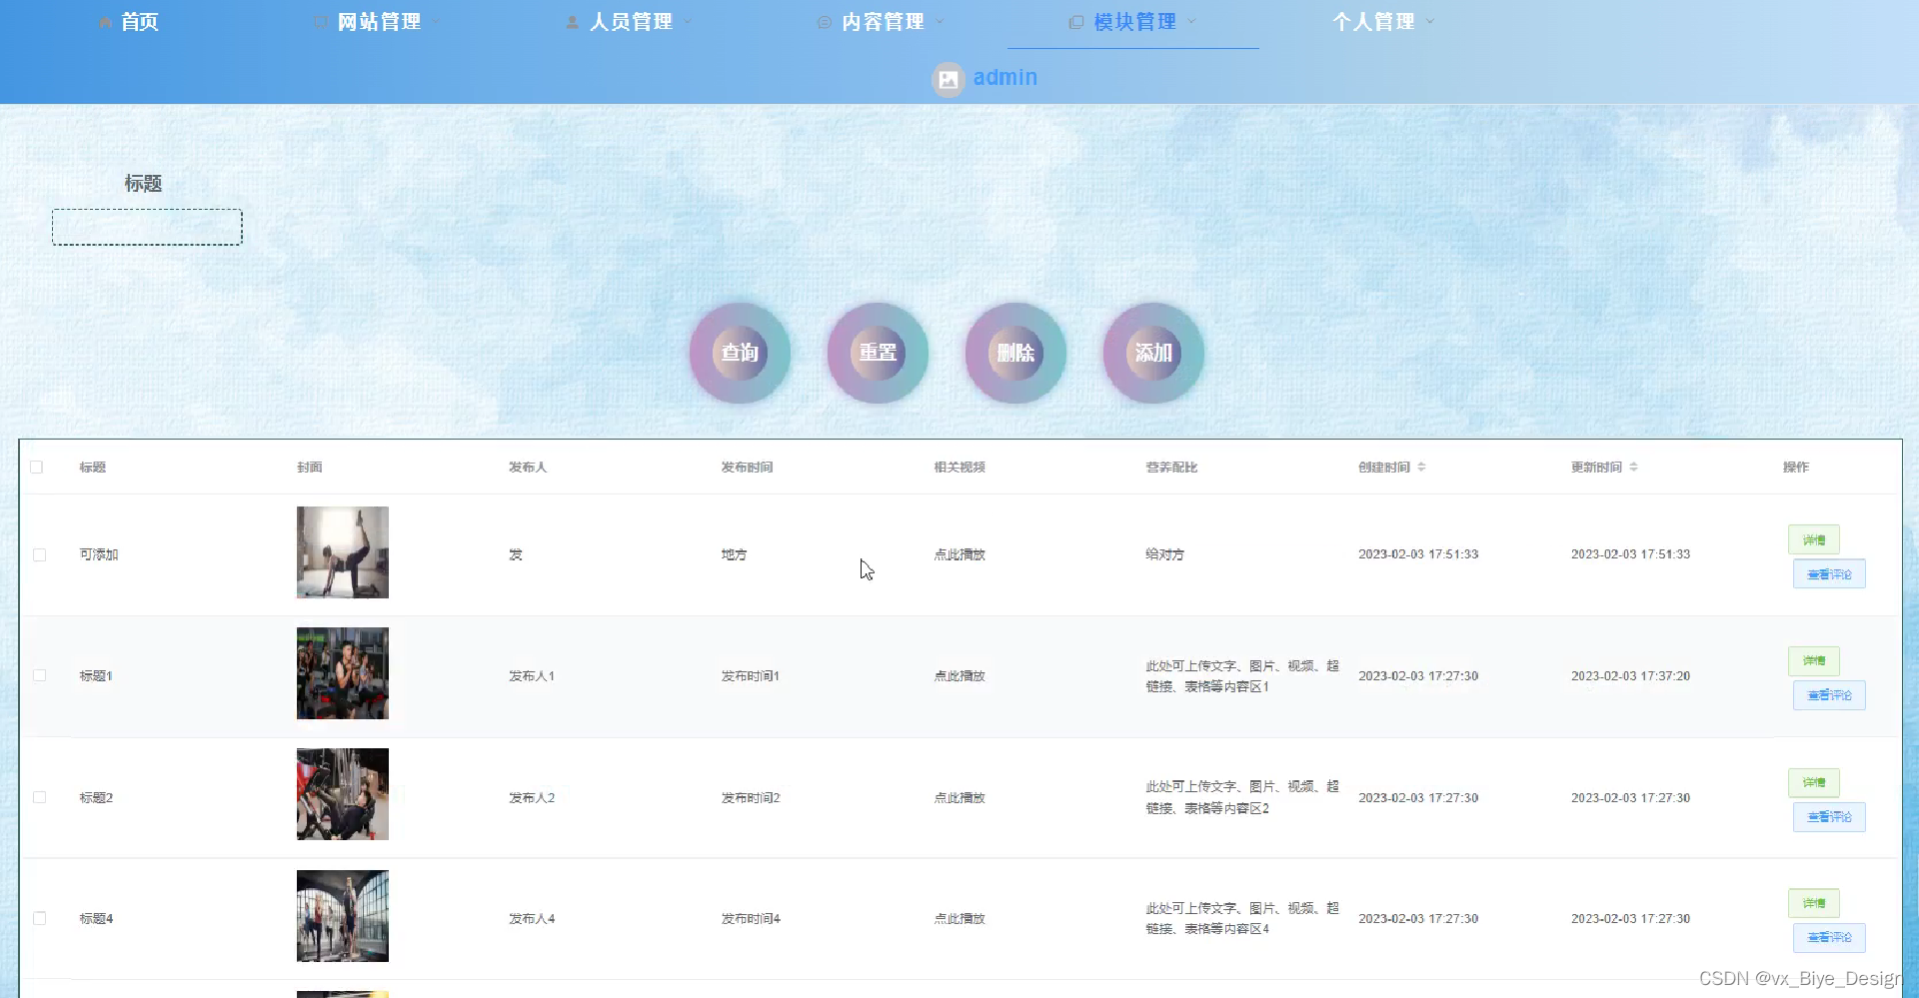Click the admin username link

pos(1005,78)
